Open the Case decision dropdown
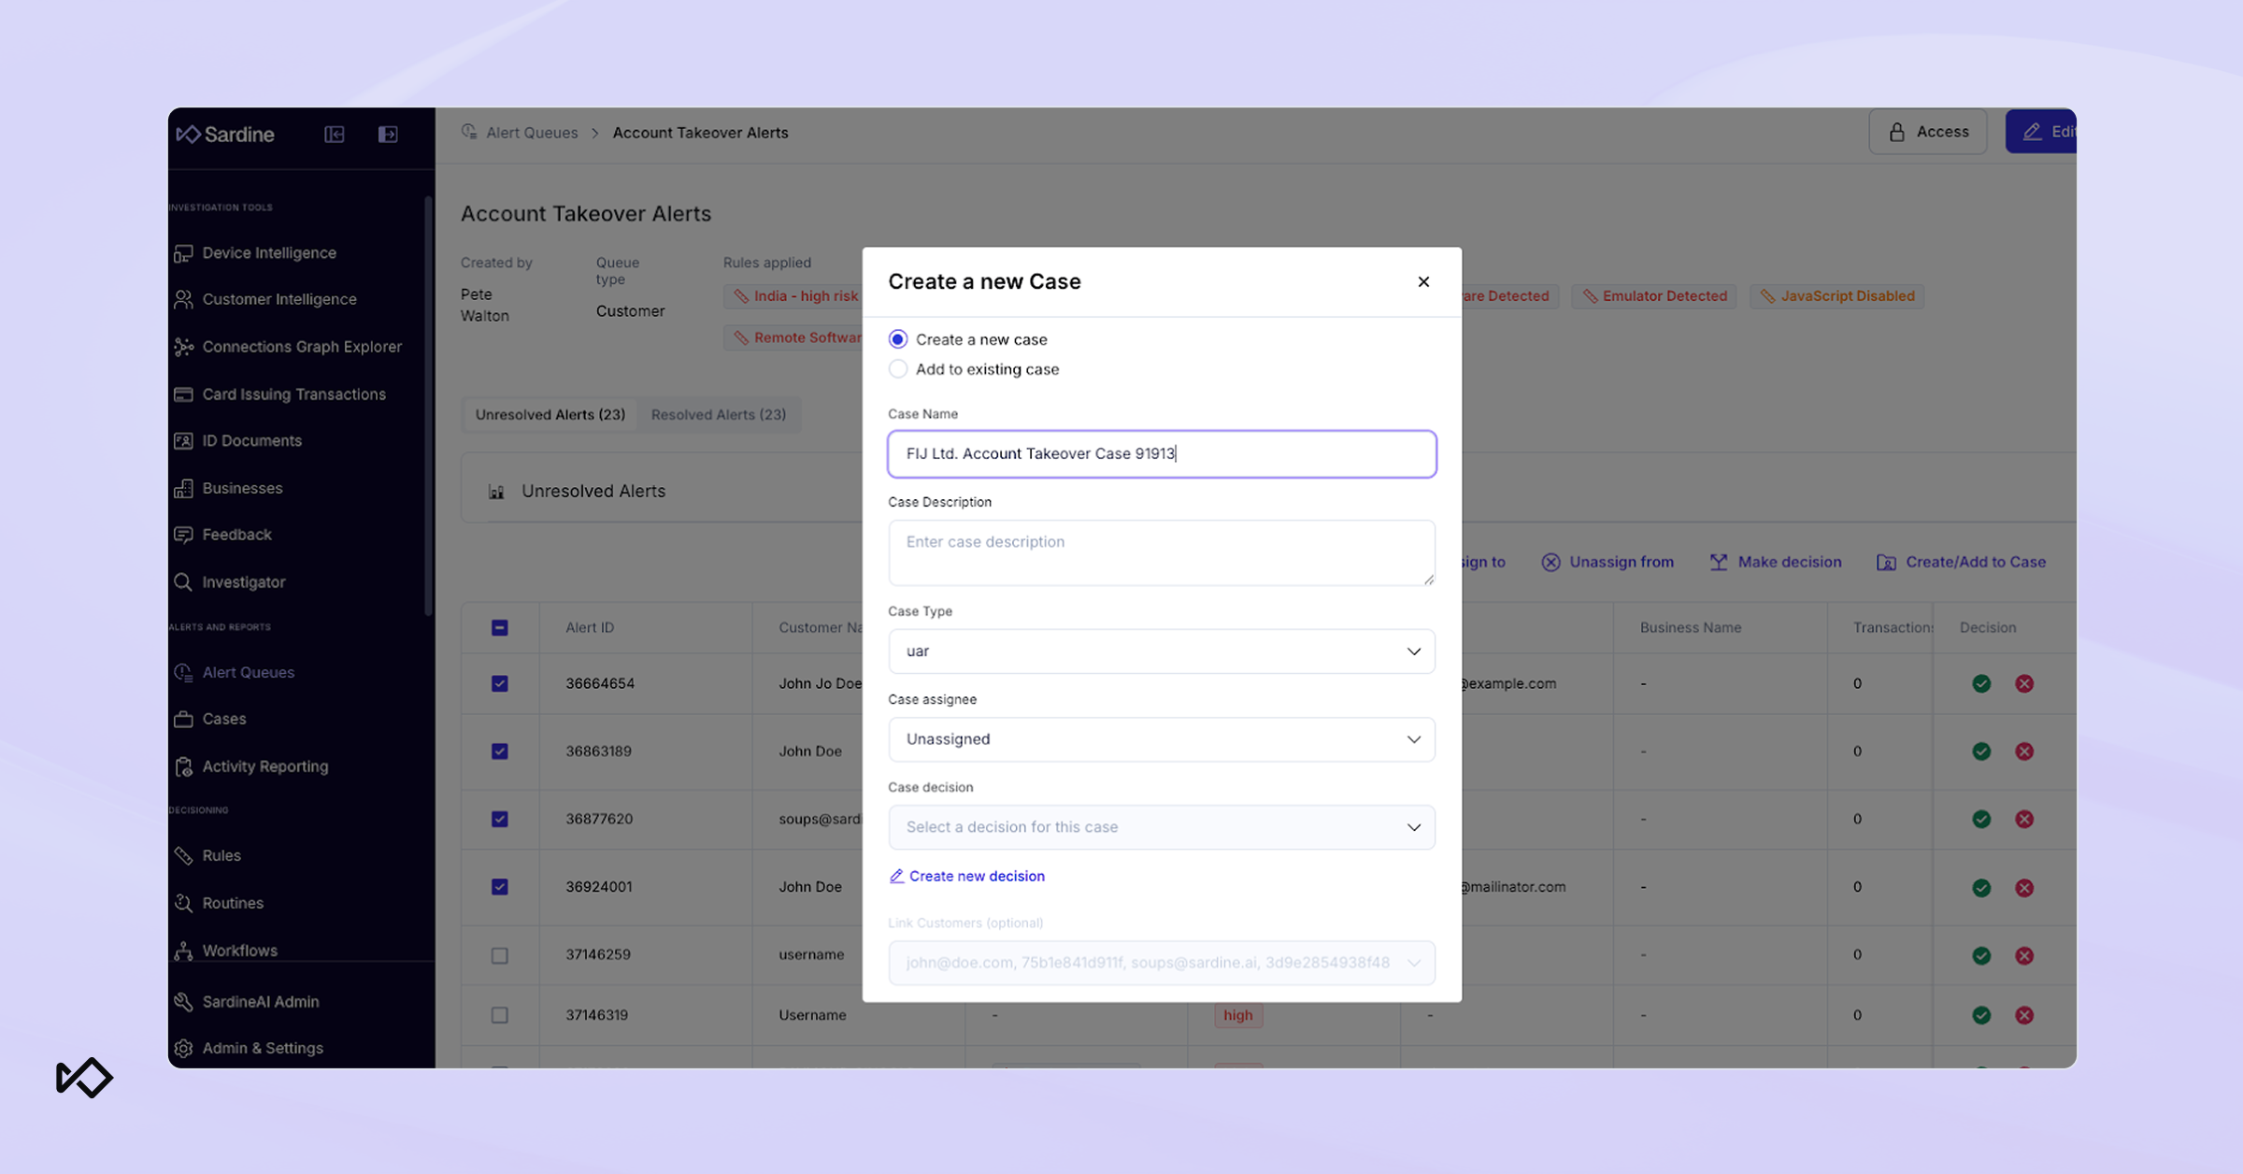Viewport: 2243px width, 1174px height. point(1161,826)
